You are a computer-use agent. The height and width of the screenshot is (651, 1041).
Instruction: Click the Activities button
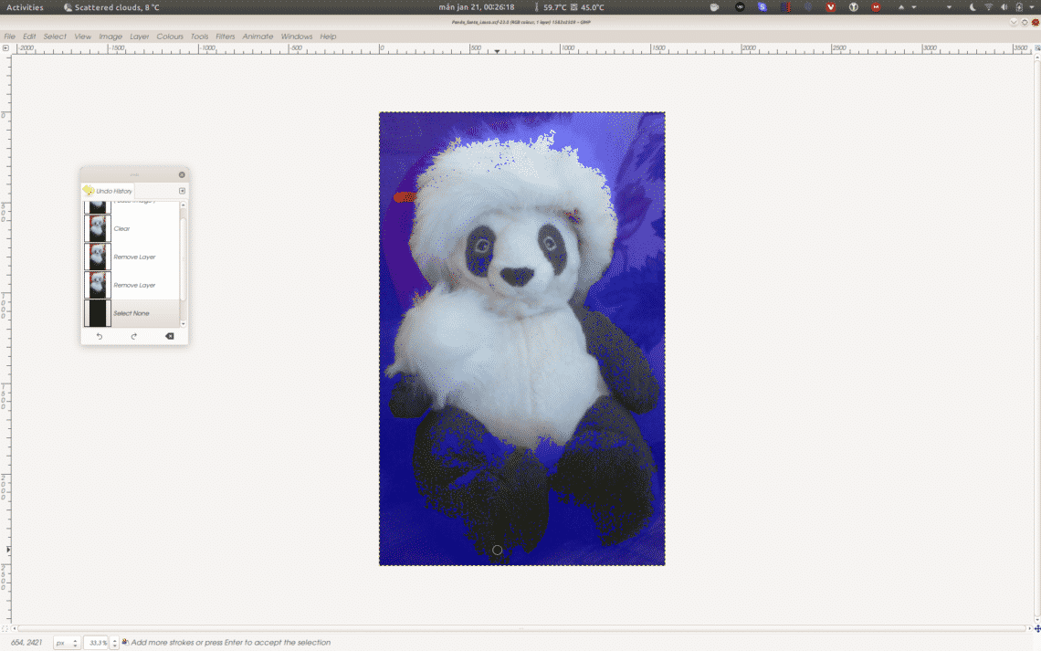(26, 7)
